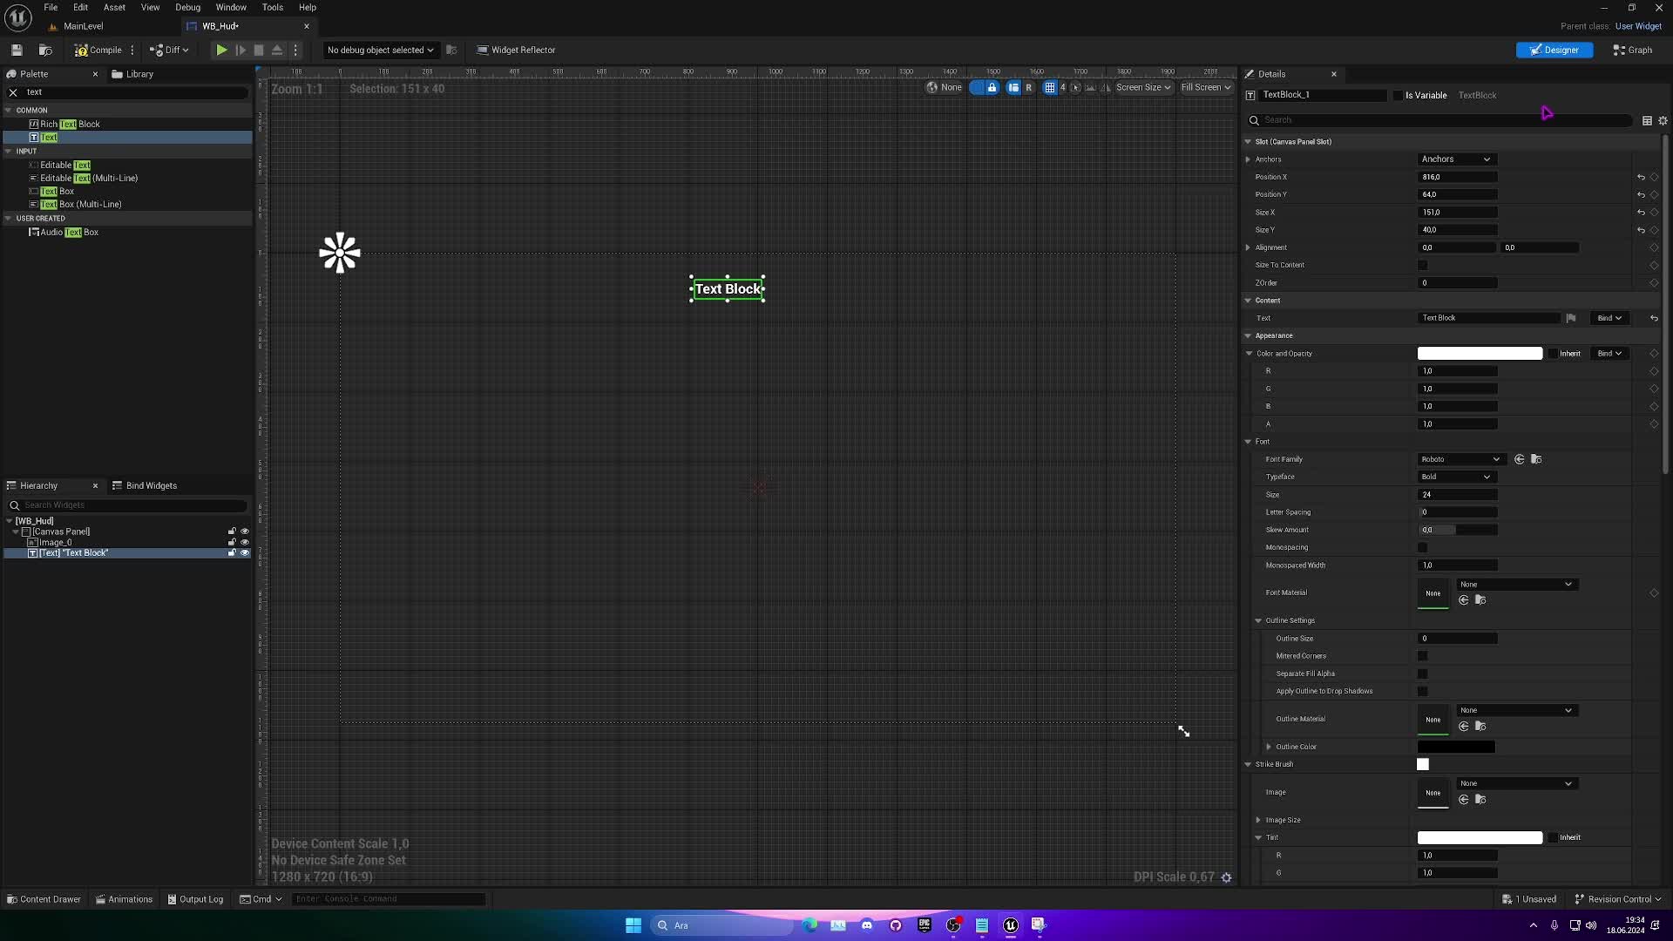Open the Fill Screen dropdown

coord(1206,87)
